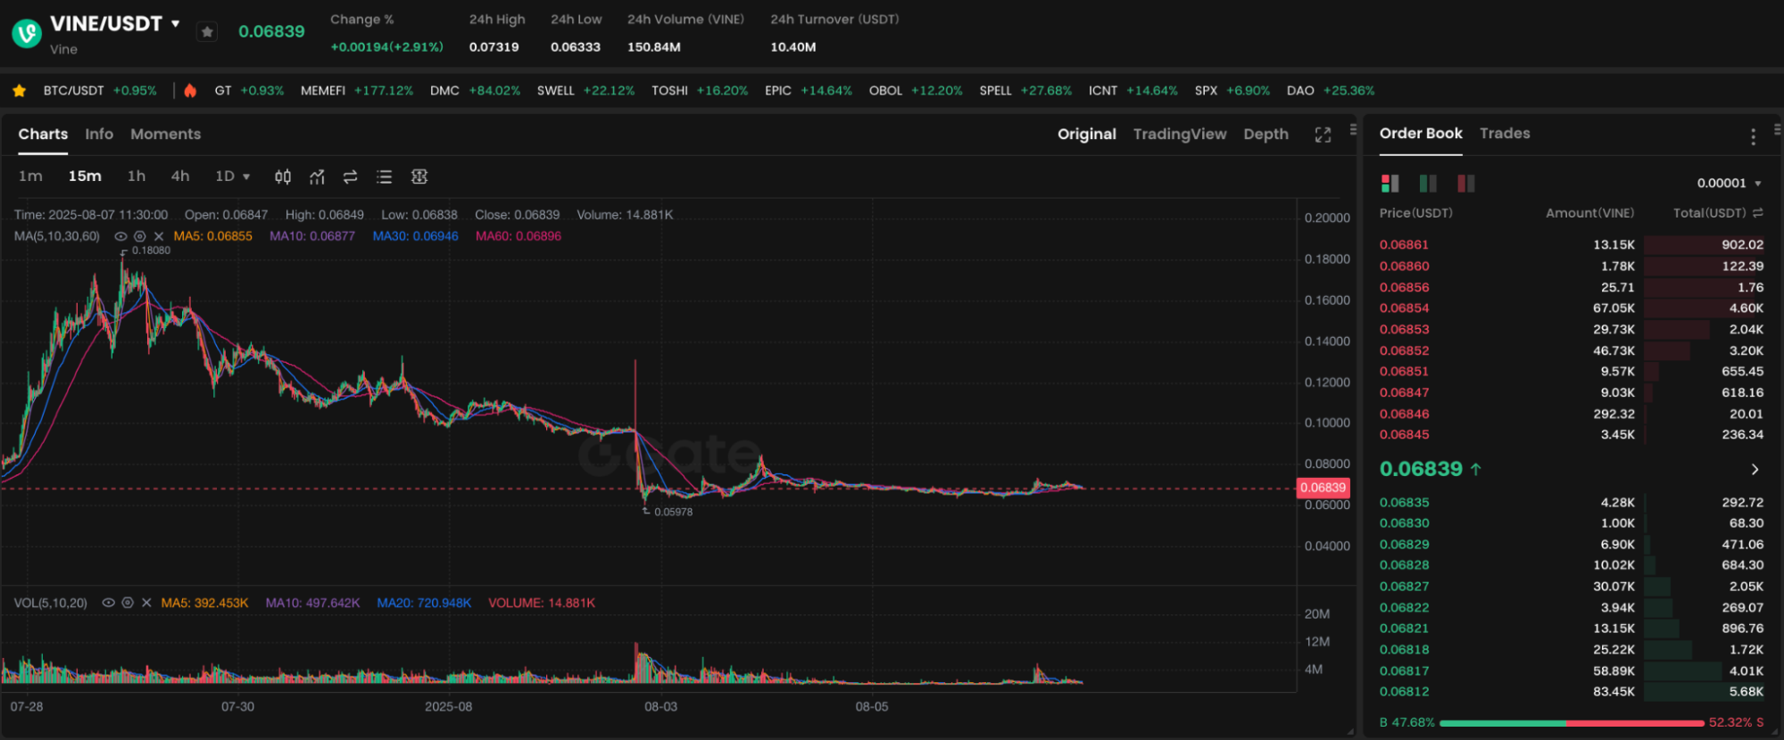Toggle MA indicator visibility eye
Screen dimensions: 1784x740
pos(120,236)
